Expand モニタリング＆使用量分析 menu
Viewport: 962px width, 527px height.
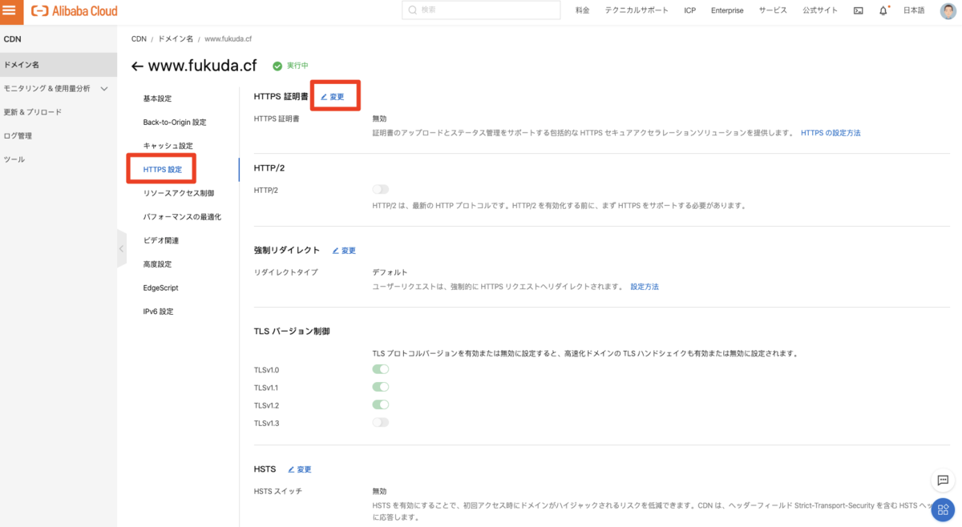[x=59, y=88]
